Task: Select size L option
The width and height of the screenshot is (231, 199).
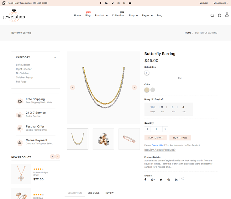Action: coord(147,73)
